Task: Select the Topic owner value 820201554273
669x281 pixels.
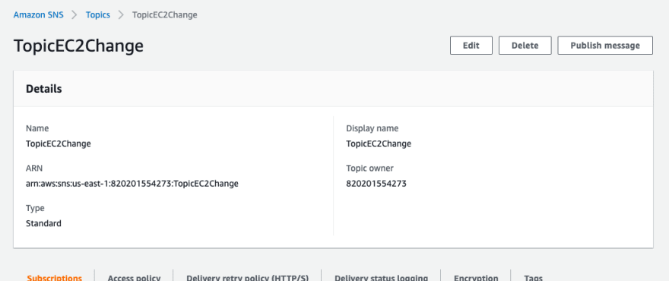Action: pyautogui.click(x=376, y=184)
